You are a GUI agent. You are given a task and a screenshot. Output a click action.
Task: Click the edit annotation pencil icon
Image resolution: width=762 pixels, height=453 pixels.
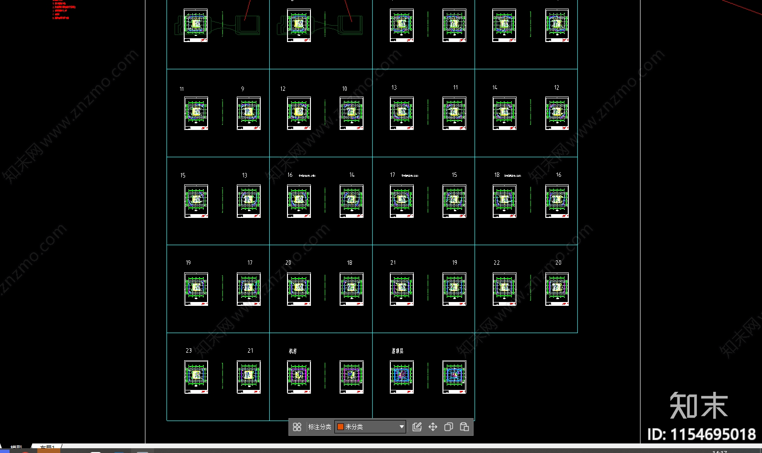click(x=417, y=427)
